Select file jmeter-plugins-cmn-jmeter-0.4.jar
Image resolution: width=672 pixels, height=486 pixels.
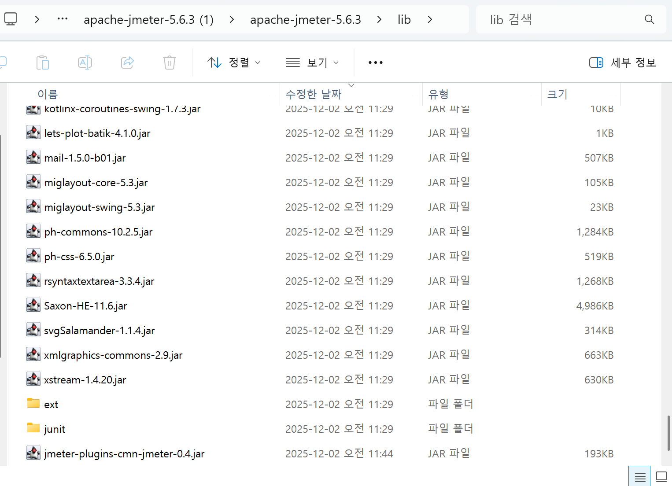(124, 454)
